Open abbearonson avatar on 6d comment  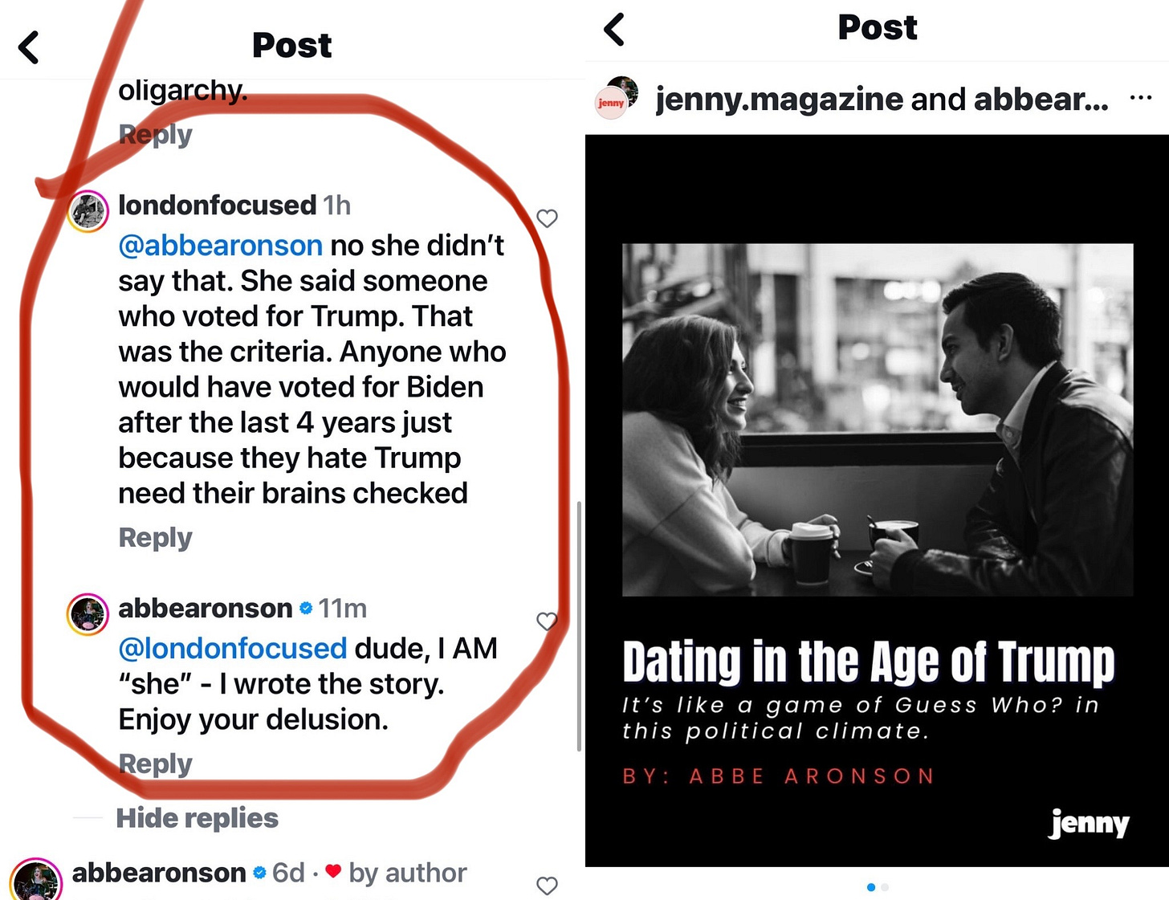coord(36,879)
